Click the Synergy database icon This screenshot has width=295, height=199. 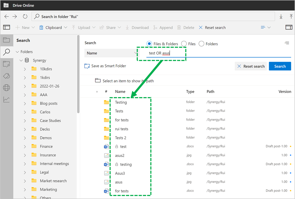coord(27,60)
